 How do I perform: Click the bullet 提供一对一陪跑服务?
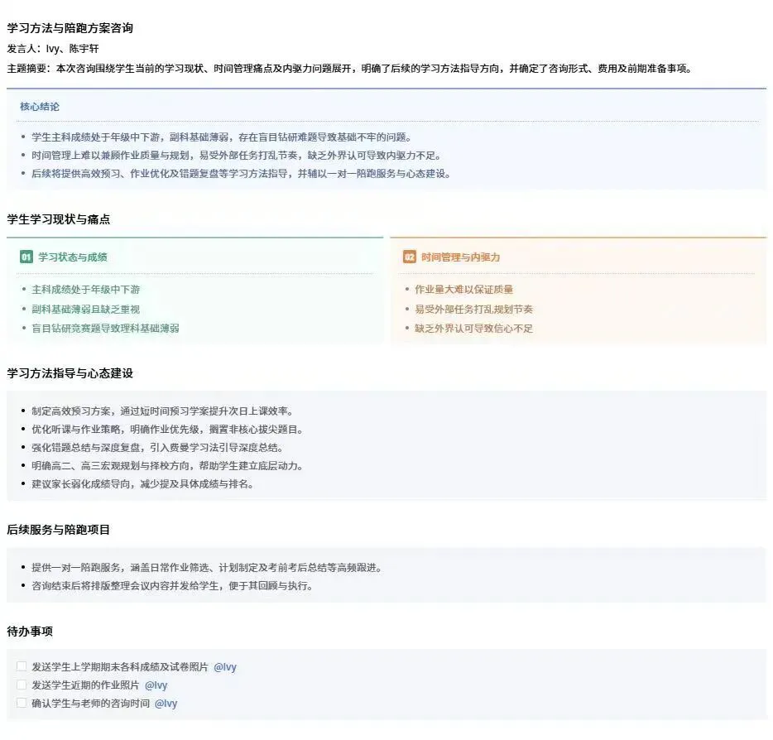pyautogui.click(x=207, y=568)
